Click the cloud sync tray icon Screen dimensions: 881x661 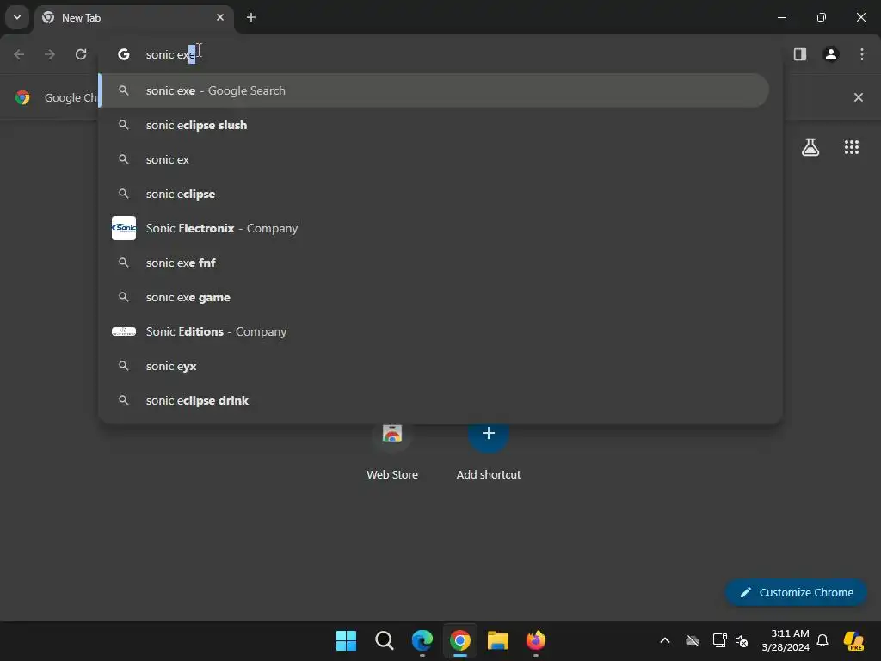693,640
